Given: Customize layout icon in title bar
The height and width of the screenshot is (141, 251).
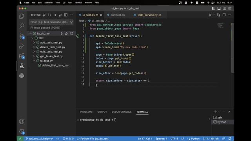Looking at the screenshot, I should [x=230, y=9].
